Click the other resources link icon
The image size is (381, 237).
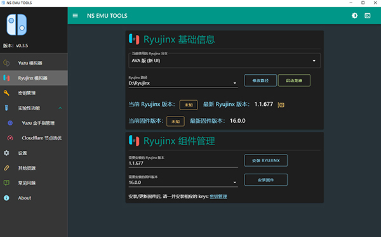tap(6, 168)
